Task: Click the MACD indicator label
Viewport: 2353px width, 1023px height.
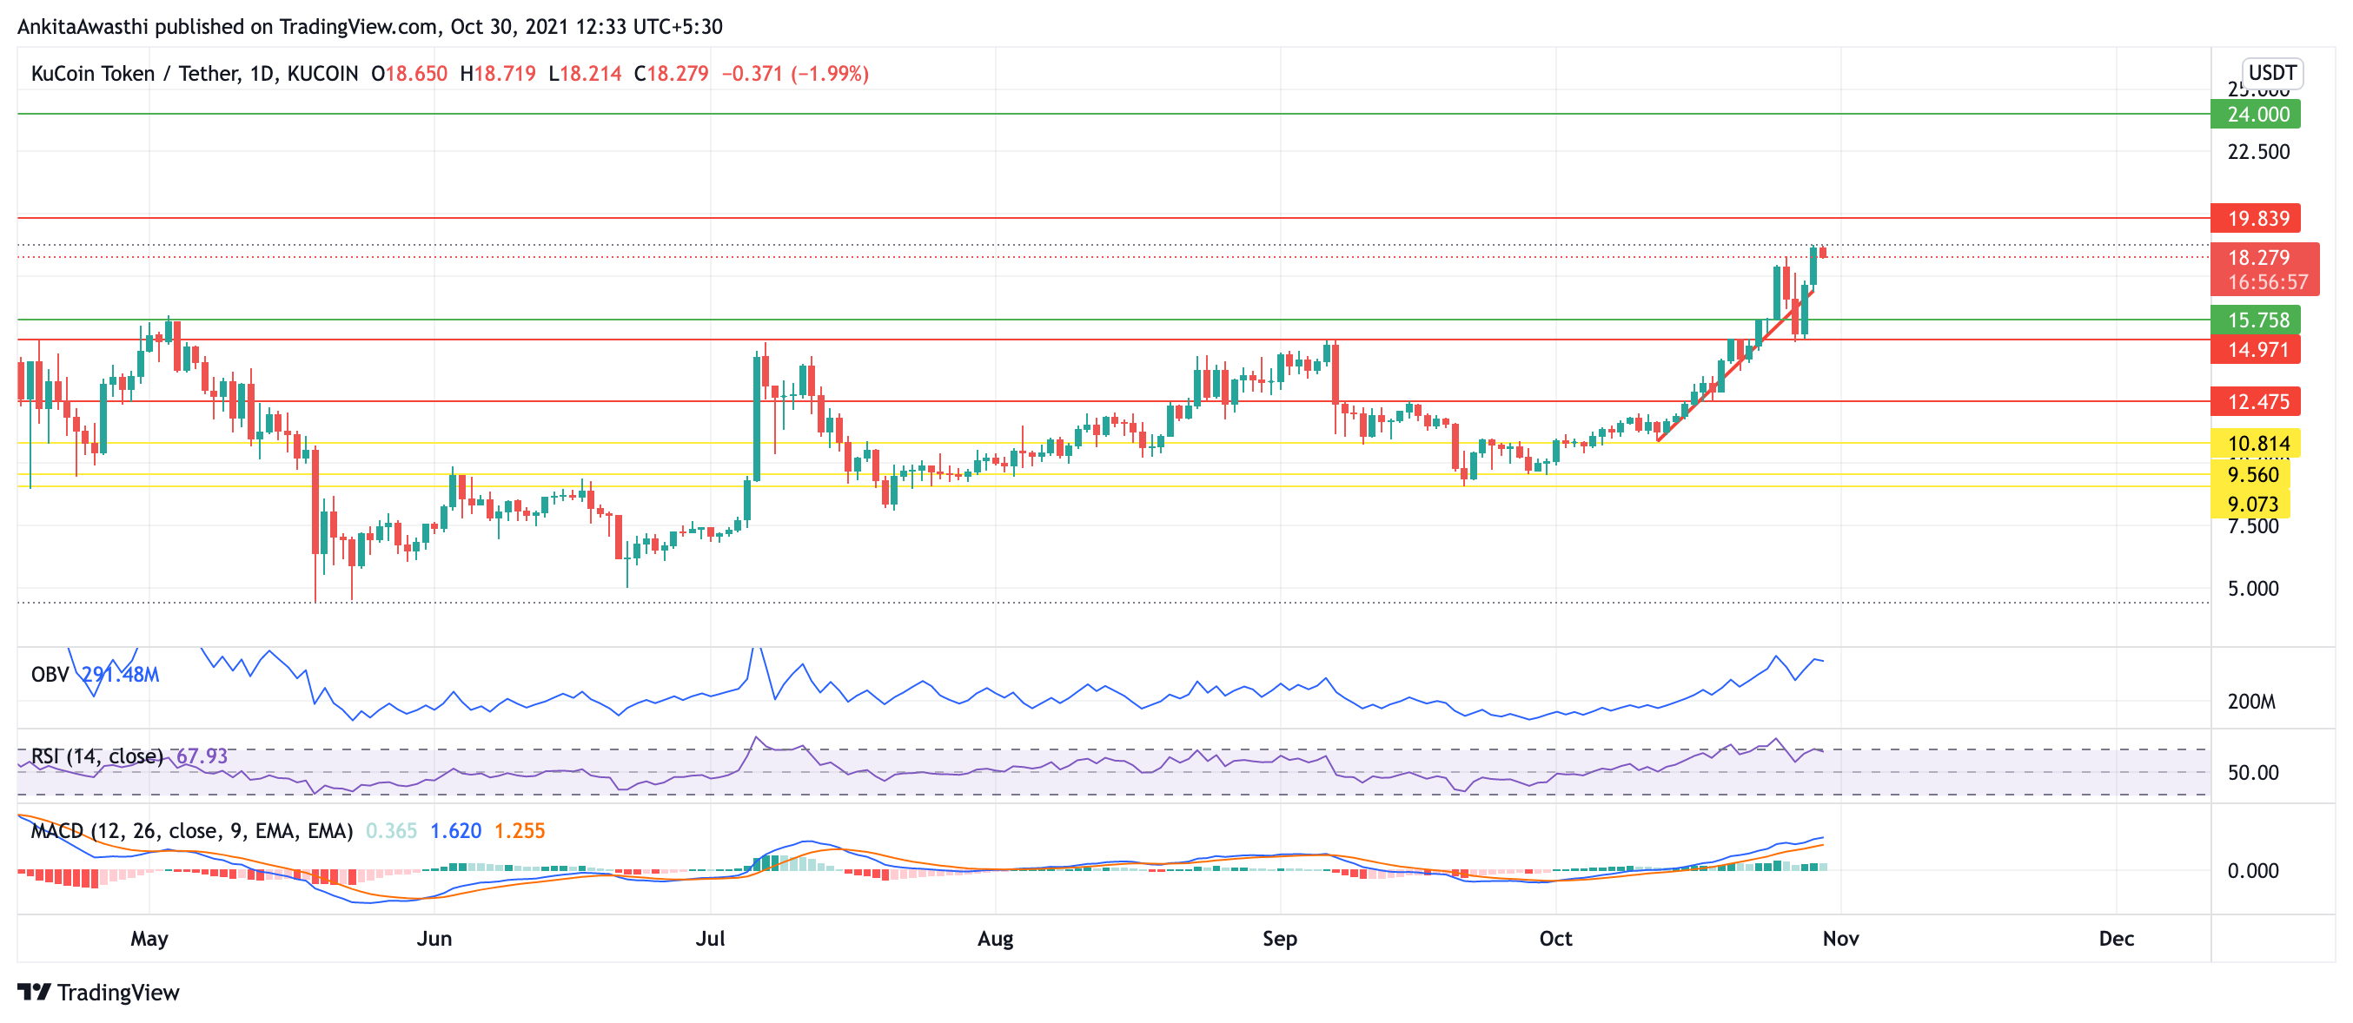Action: [192, 831]
